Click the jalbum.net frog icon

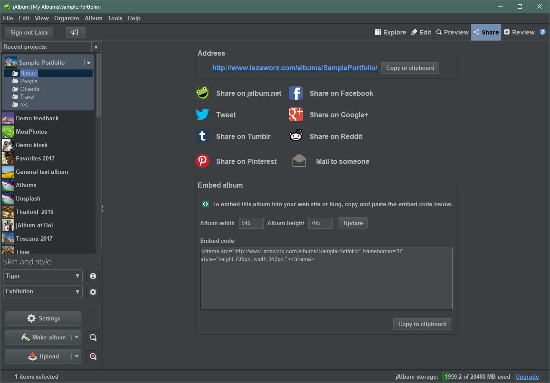(202, 93)
